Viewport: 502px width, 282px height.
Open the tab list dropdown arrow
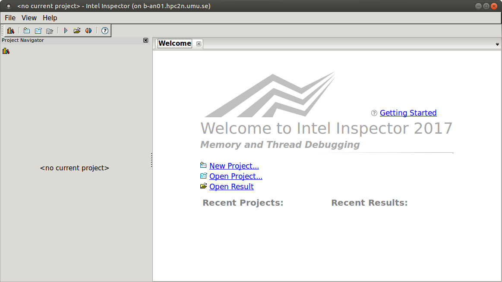[497, 44]
